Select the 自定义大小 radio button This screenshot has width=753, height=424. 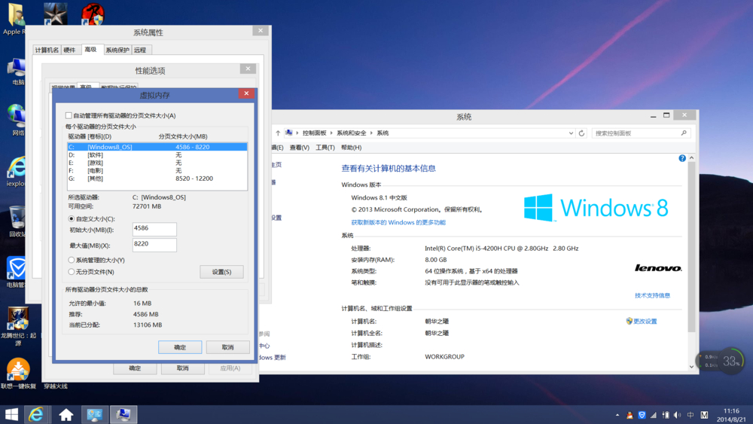click(71, 219)
